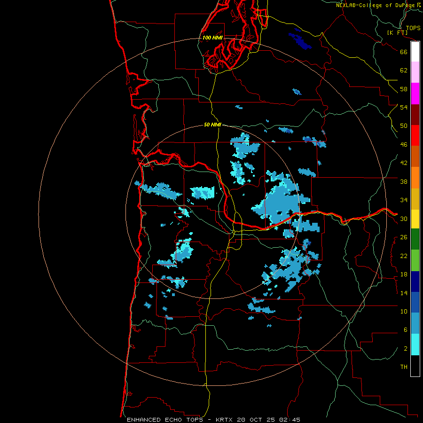Click the '54' legend scale value

tap(404, 107)
